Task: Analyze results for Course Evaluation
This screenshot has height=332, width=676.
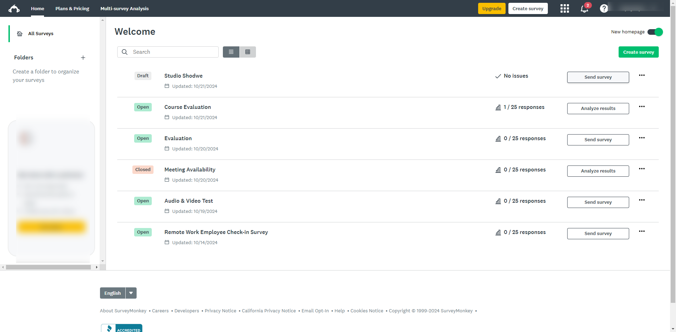Action: point(598,109)
